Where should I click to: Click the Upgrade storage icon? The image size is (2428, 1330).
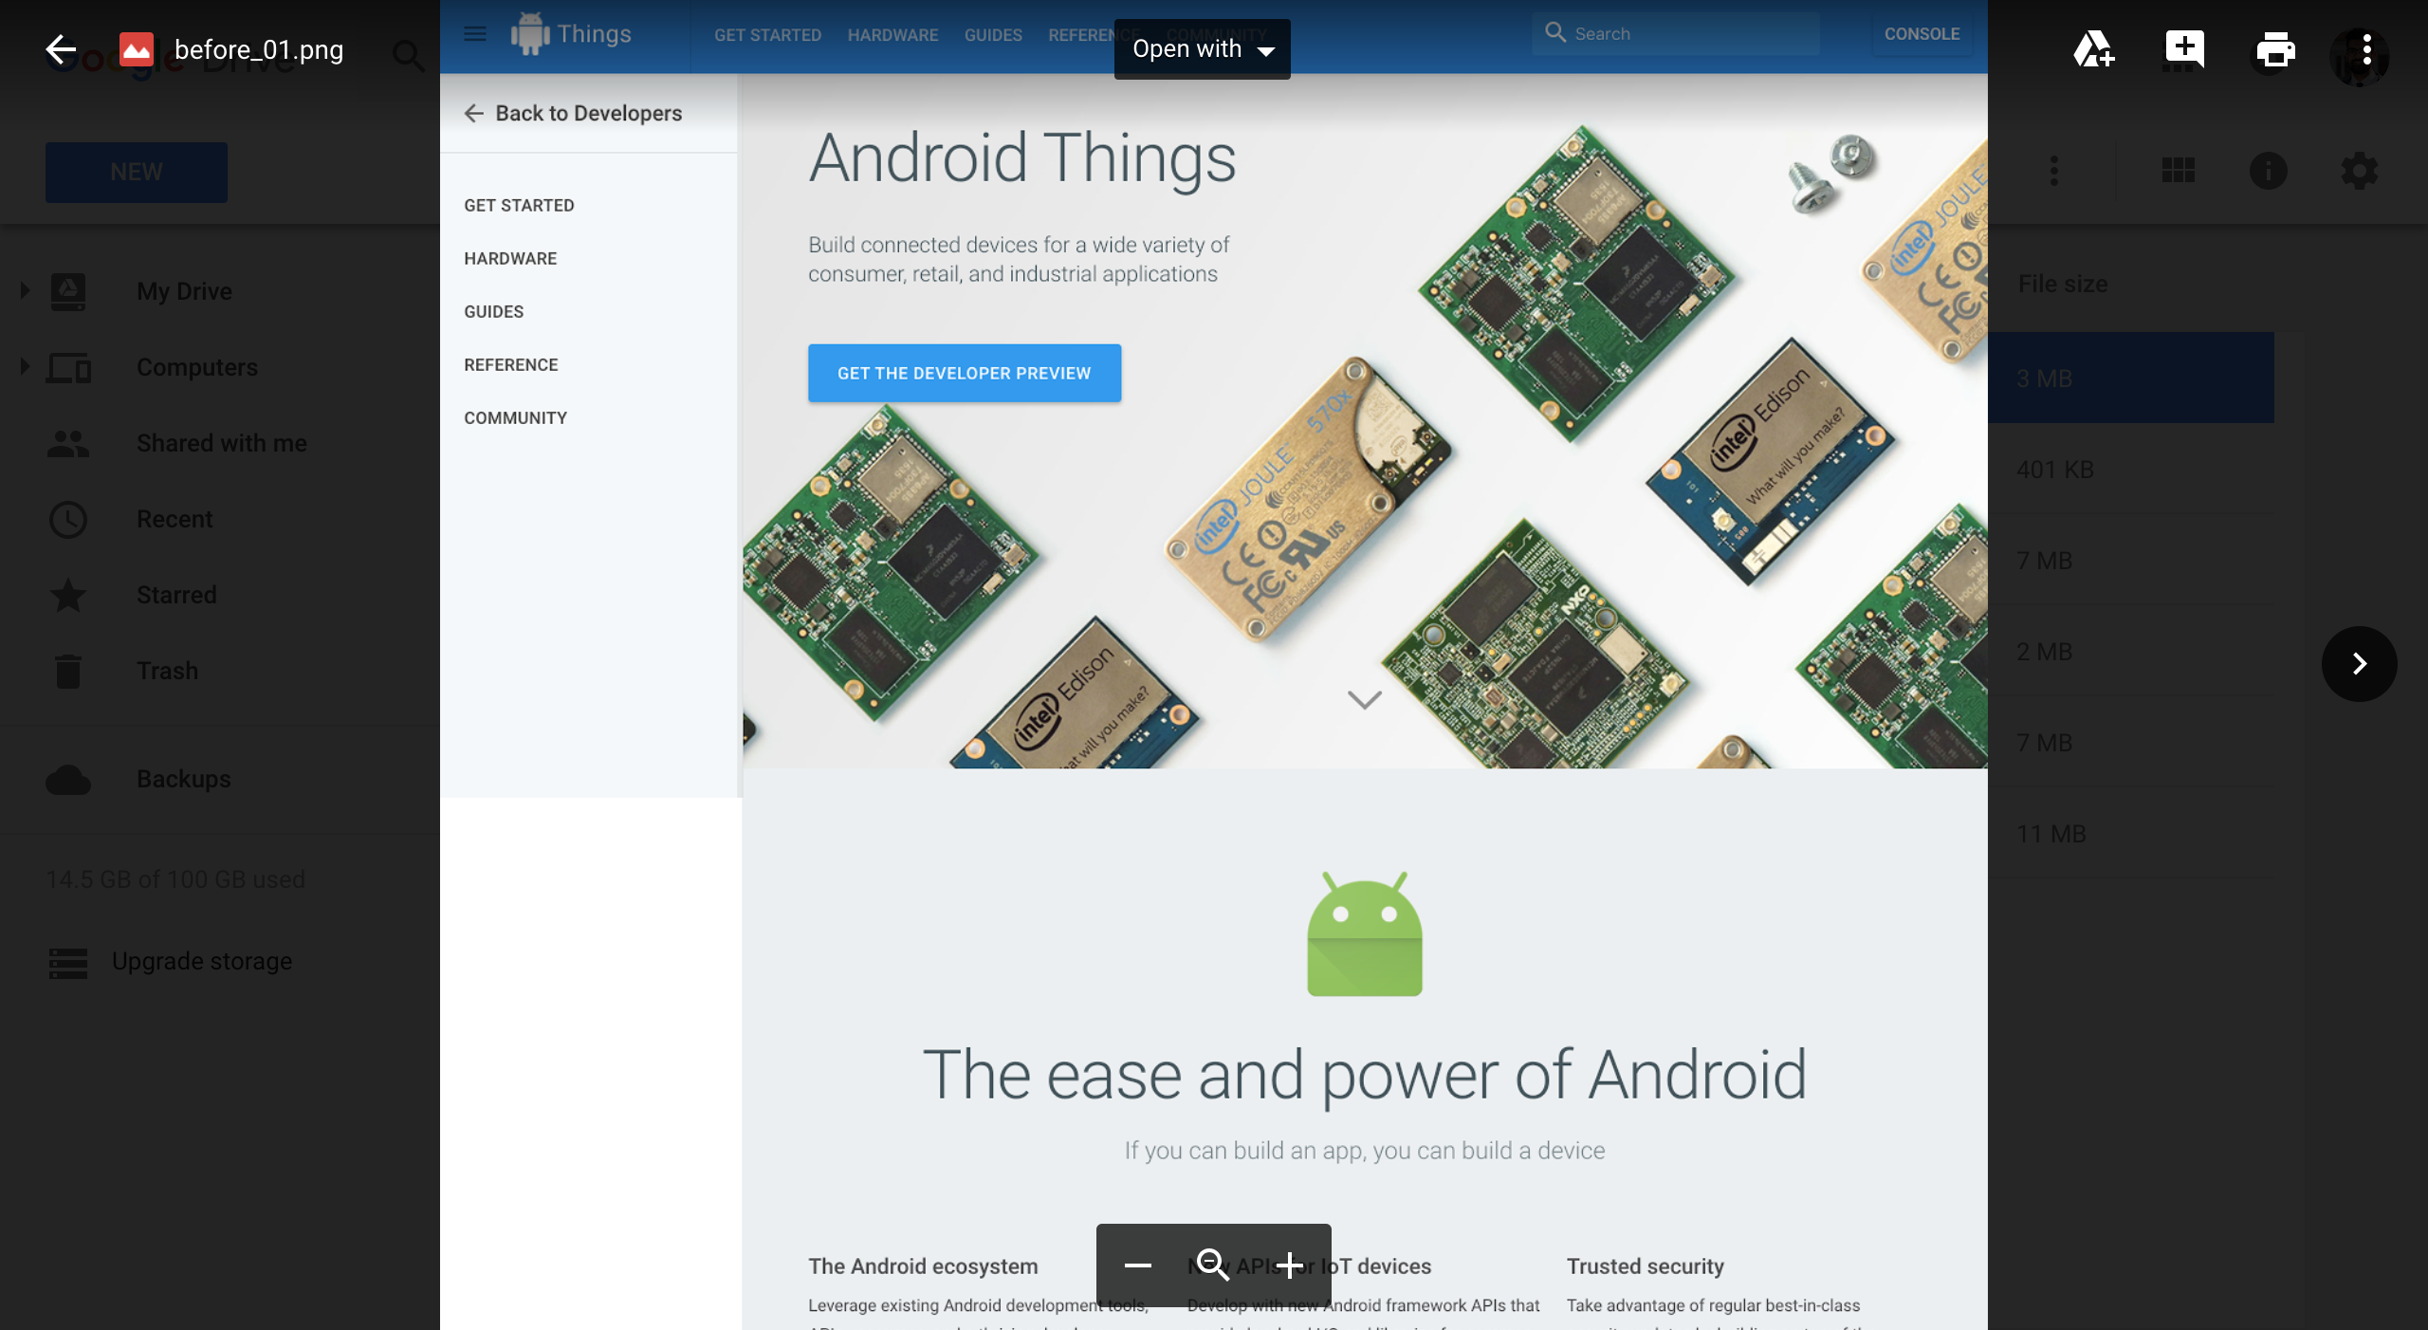pyautogui.click(x=68, y=963)
